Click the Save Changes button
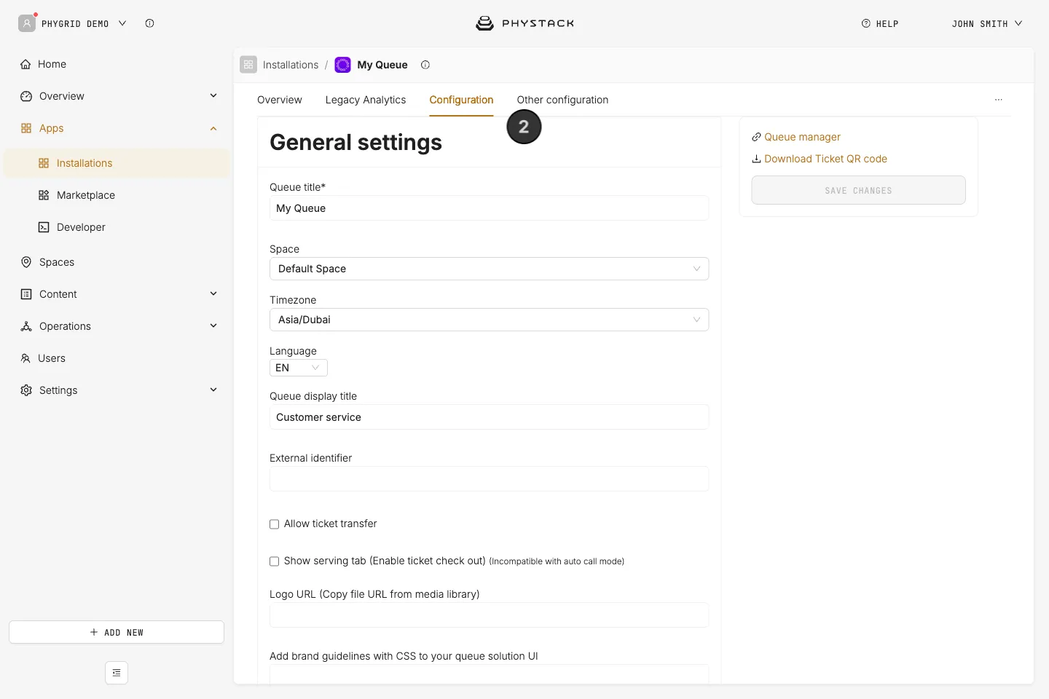The width and height of the screenshot is (1049, 699). [x=858, y=190]
